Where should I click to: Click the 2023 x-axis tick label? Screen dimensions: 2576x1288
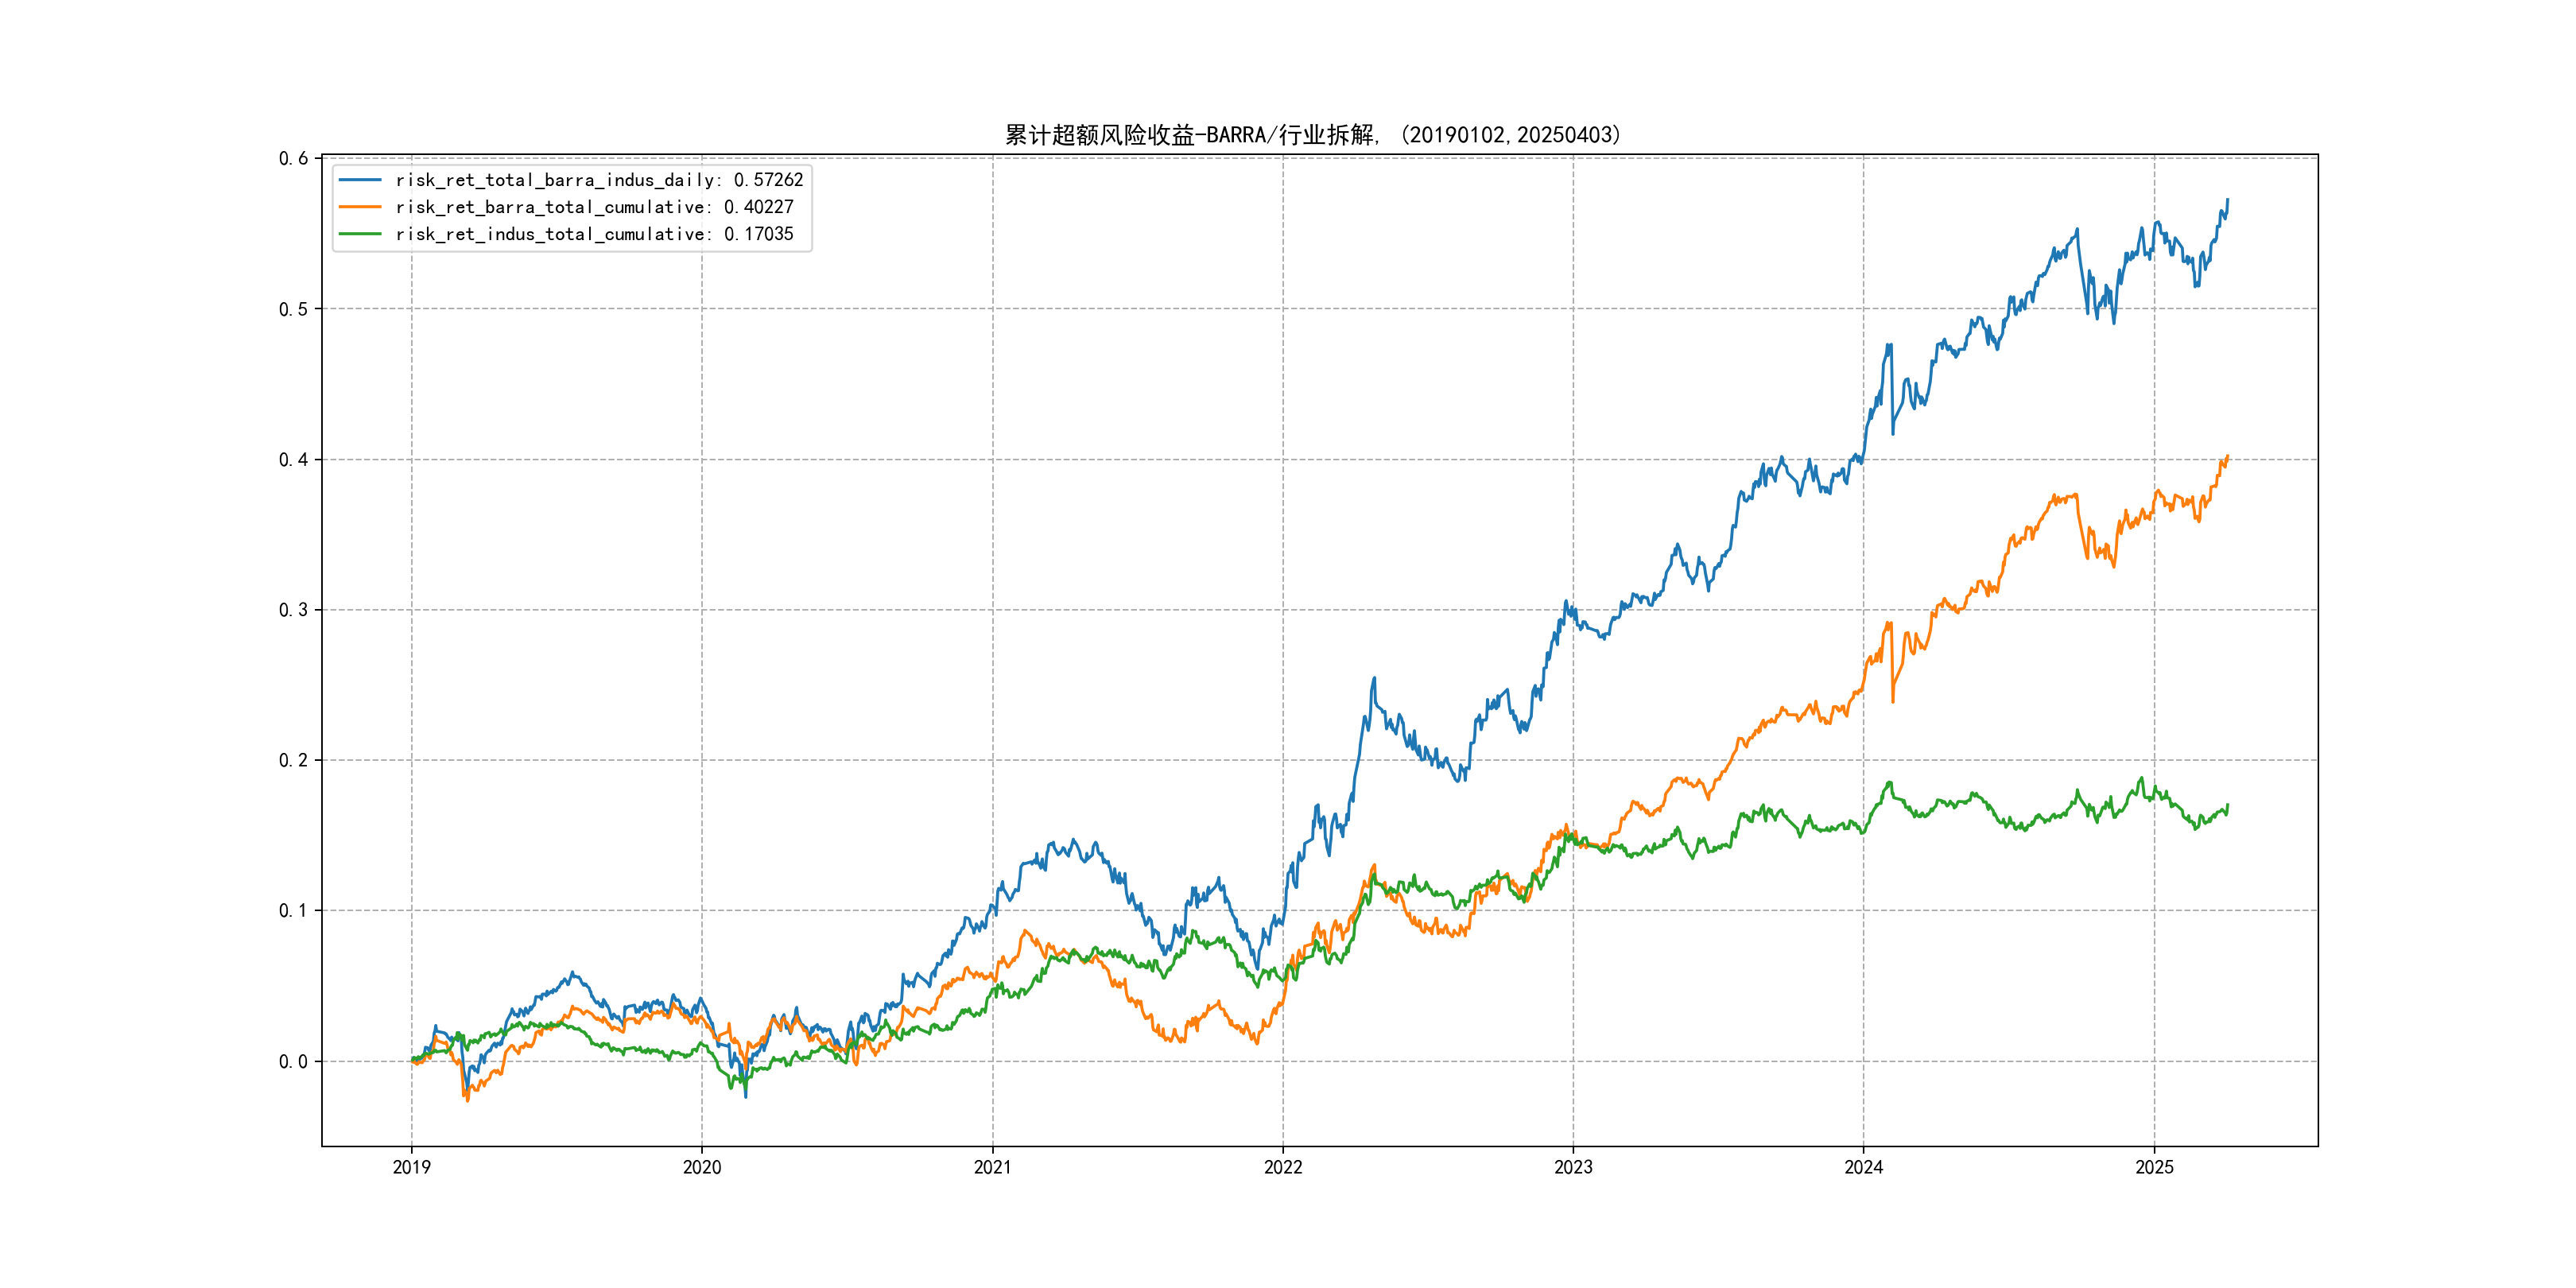pyautogui.click(x=1573, y=1167)
